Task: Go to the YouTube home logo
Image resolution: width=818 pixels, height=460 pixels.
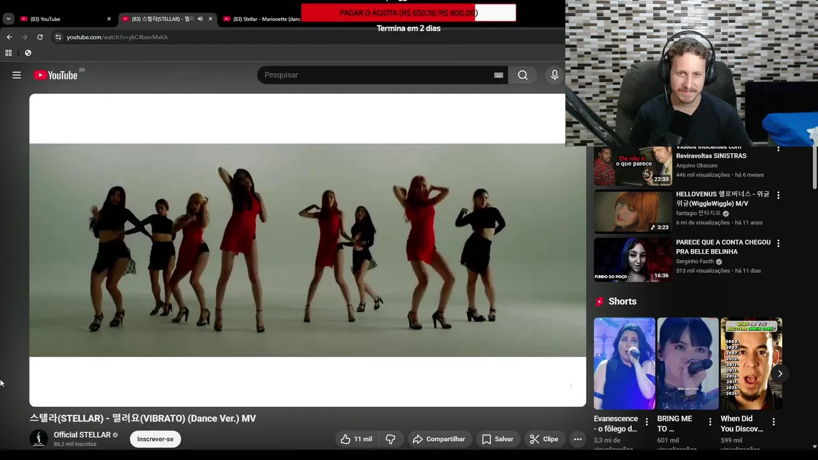Action: [56, 75]
